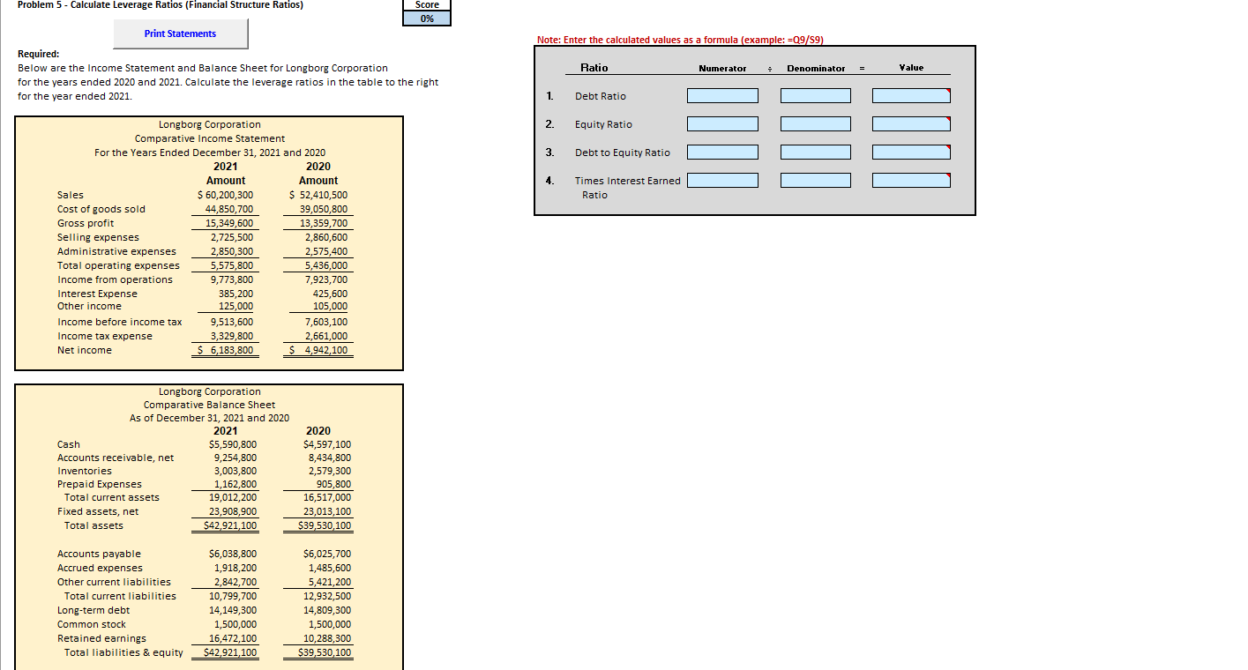Click the Debt to Equity Ratio Numerator box
This screenshot has height=670, width=1248.
click(722, 152)
